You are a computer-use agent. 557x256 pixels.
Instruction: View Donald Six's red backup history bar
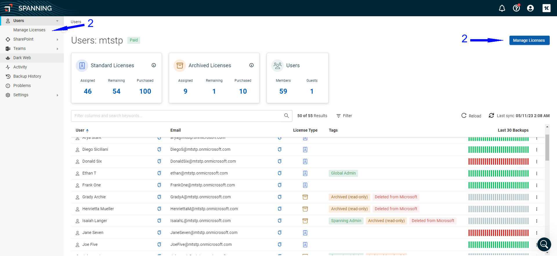498,161
